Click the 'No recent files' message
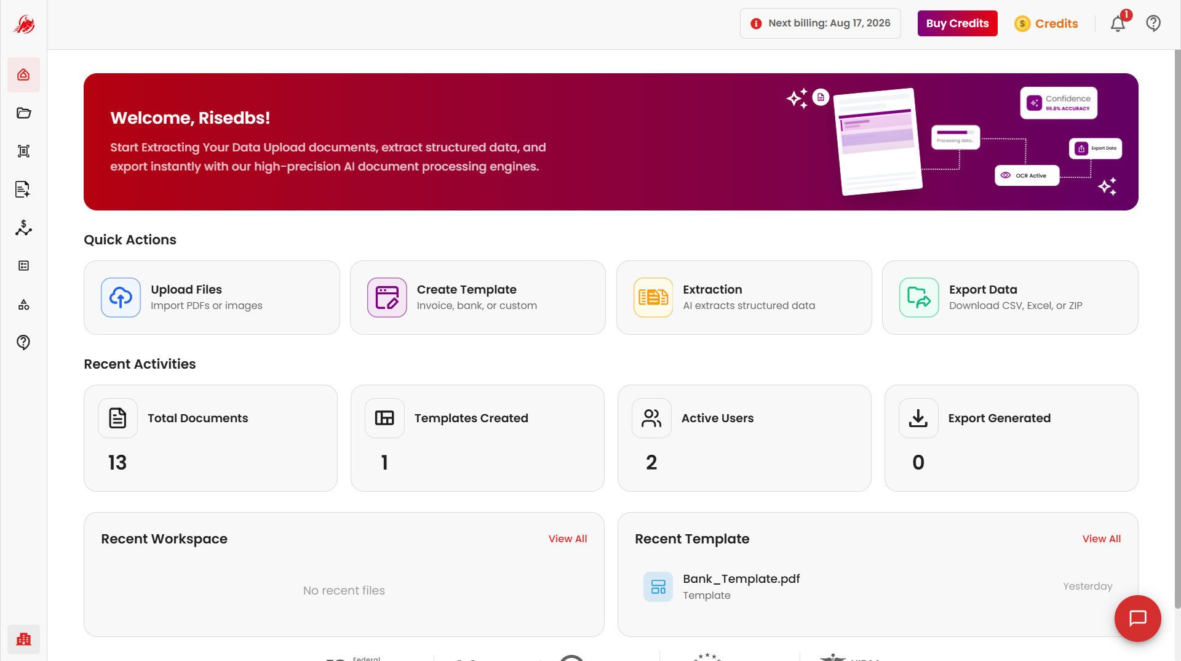 pyautogui.click(x=344, y=590)
